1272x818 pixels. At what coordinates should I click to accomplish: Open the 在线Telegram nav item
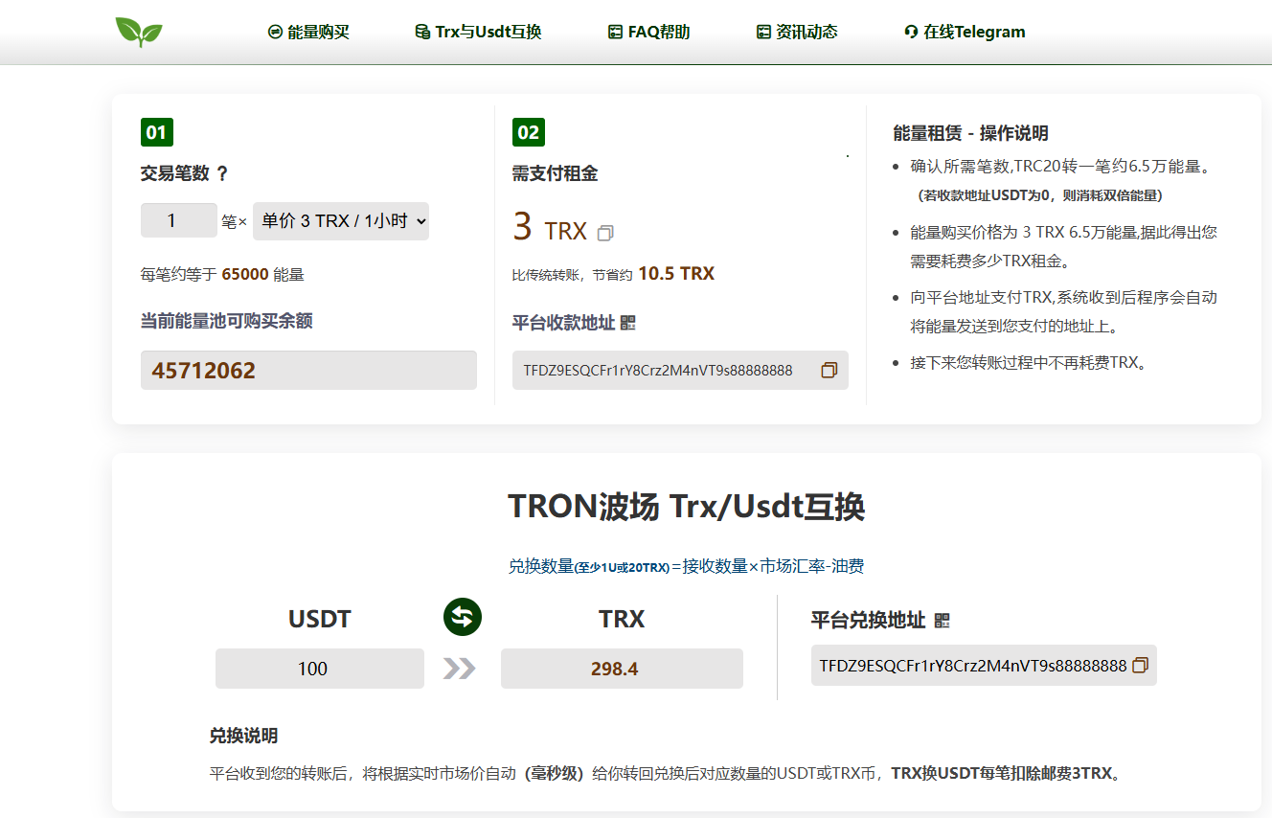click(965, 32)
